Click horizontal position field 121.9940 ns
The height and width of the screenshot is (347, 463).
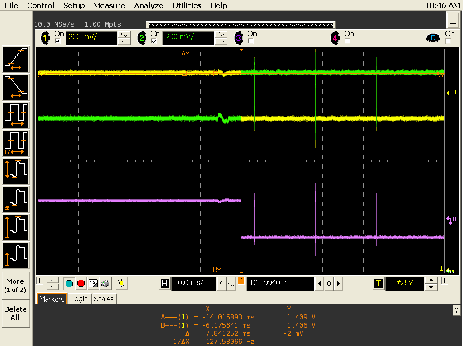(x=280, y=284)
